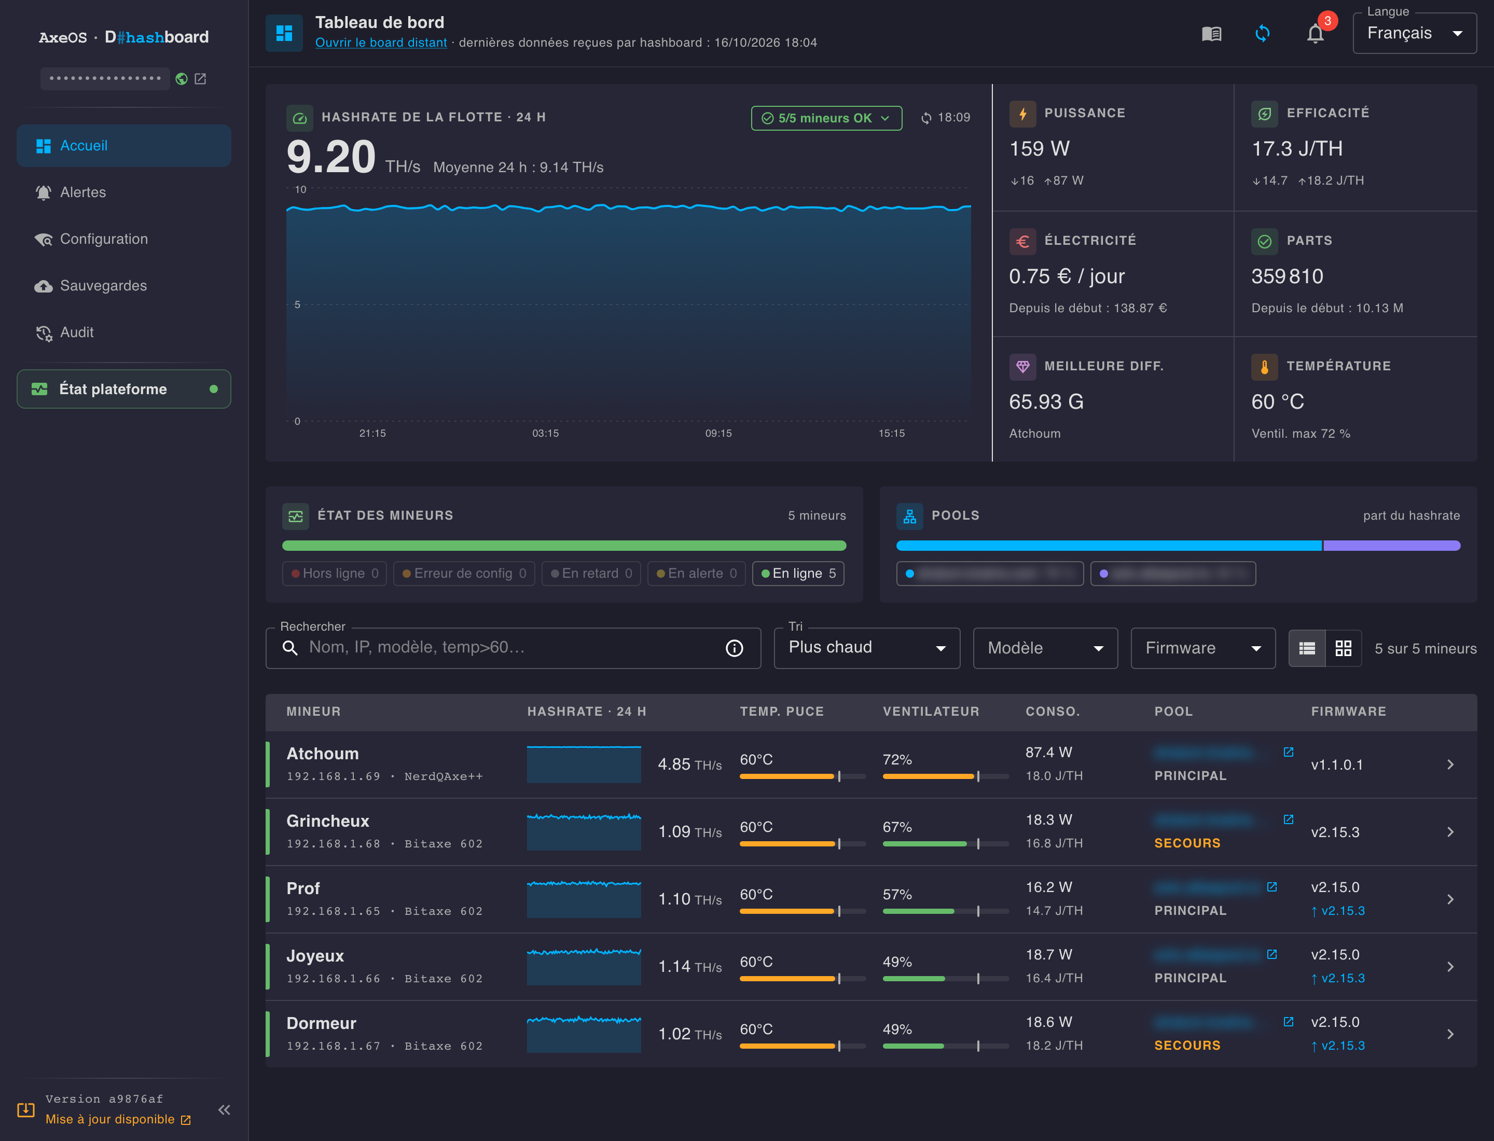Open Sauvegardes in sidebar
The width and height of the screenshot is (1494, 1141).
[123, 285]
